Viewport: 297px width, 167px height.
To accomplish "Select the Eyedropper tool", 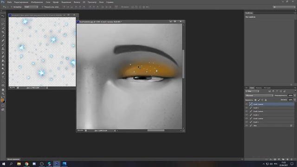I will (3, 36).
